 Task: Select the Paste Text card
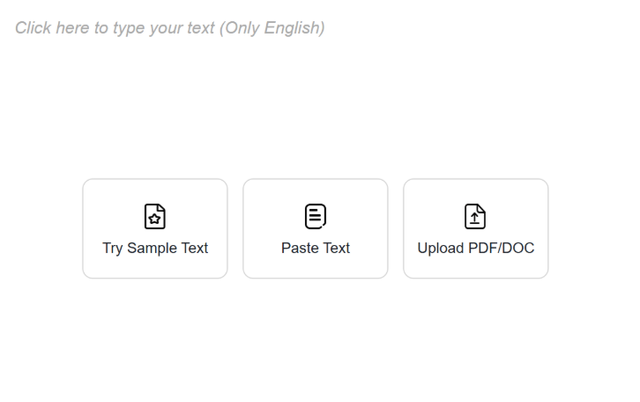tap(316, 229)
